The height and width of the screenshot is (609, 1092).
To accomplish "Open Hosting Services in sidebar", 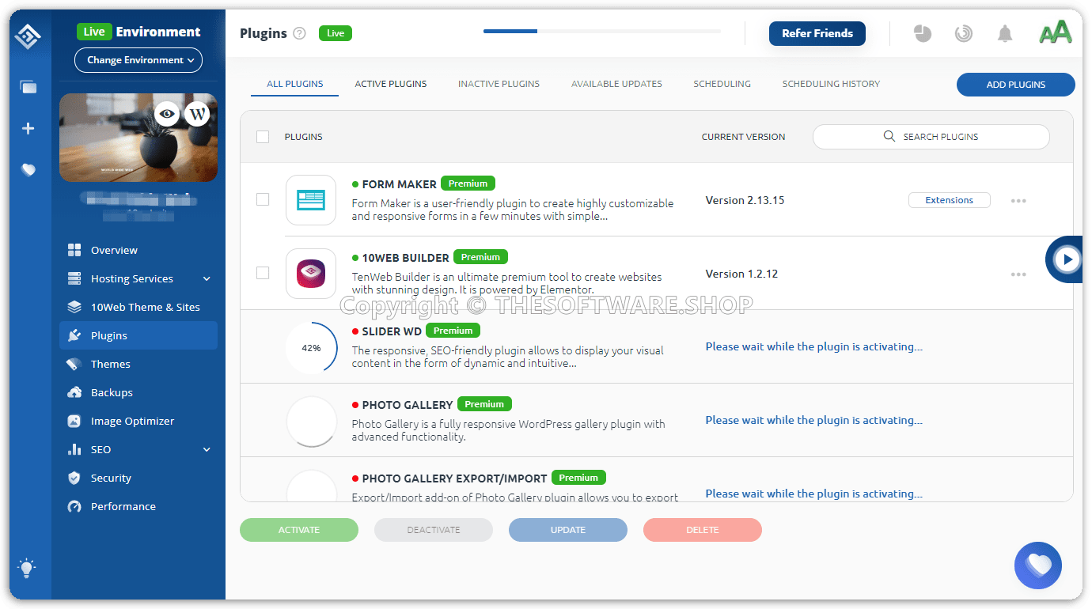I will point(138,278).
